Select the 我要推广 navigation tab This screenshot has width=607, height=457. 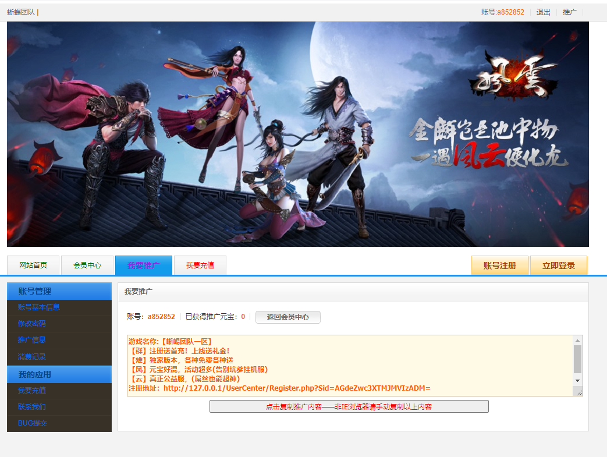143,265
